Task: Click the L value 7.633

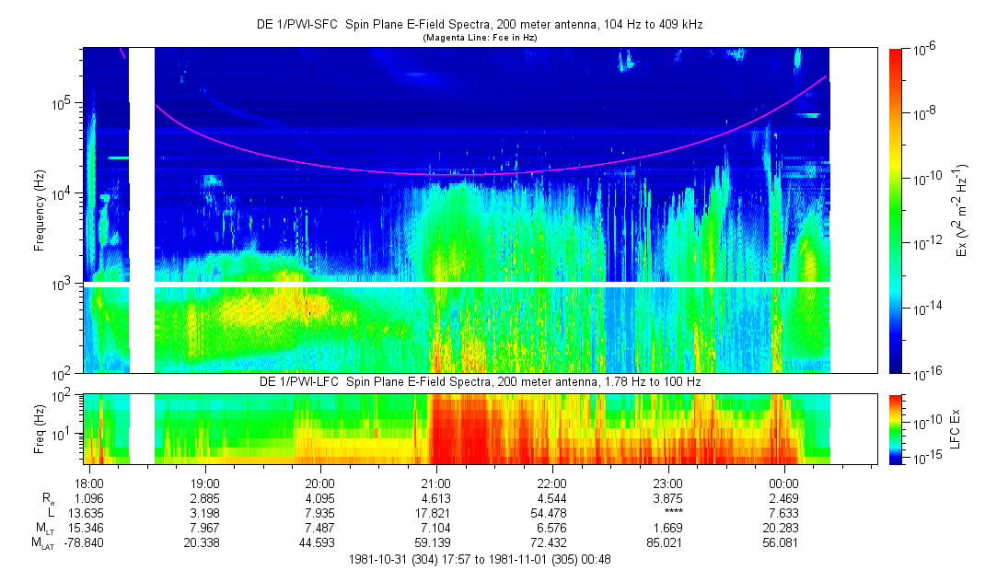Action: point(784,513)
